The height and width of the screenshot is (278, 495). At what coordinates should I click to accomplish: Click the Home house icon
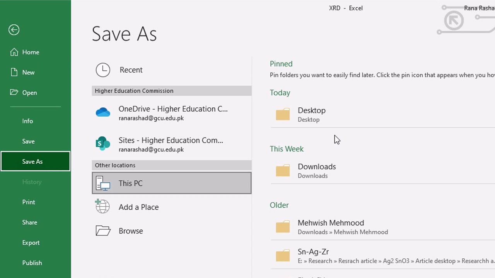click(14, 52)
